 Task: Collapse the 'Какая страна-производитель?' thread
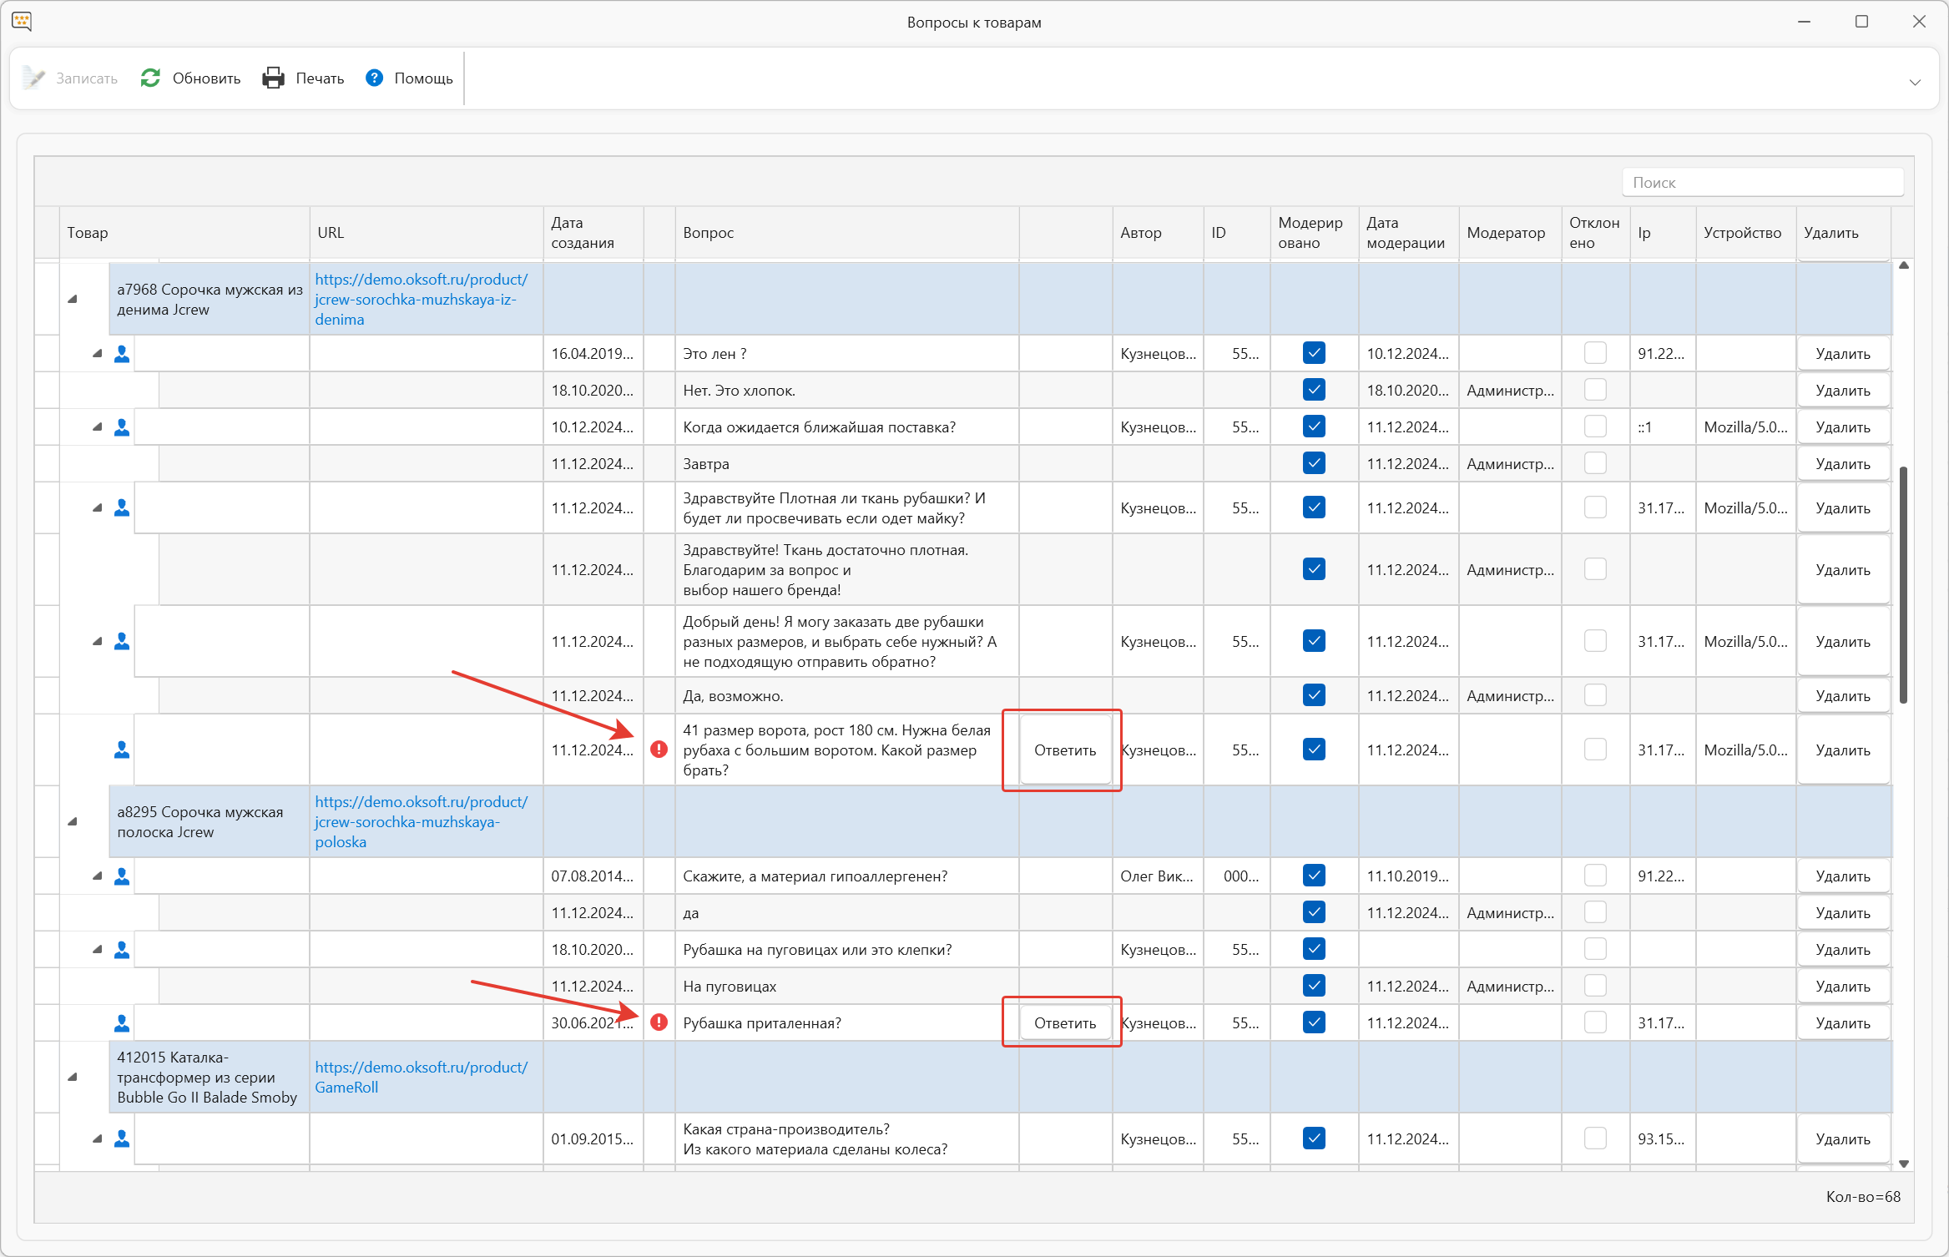98,1138
